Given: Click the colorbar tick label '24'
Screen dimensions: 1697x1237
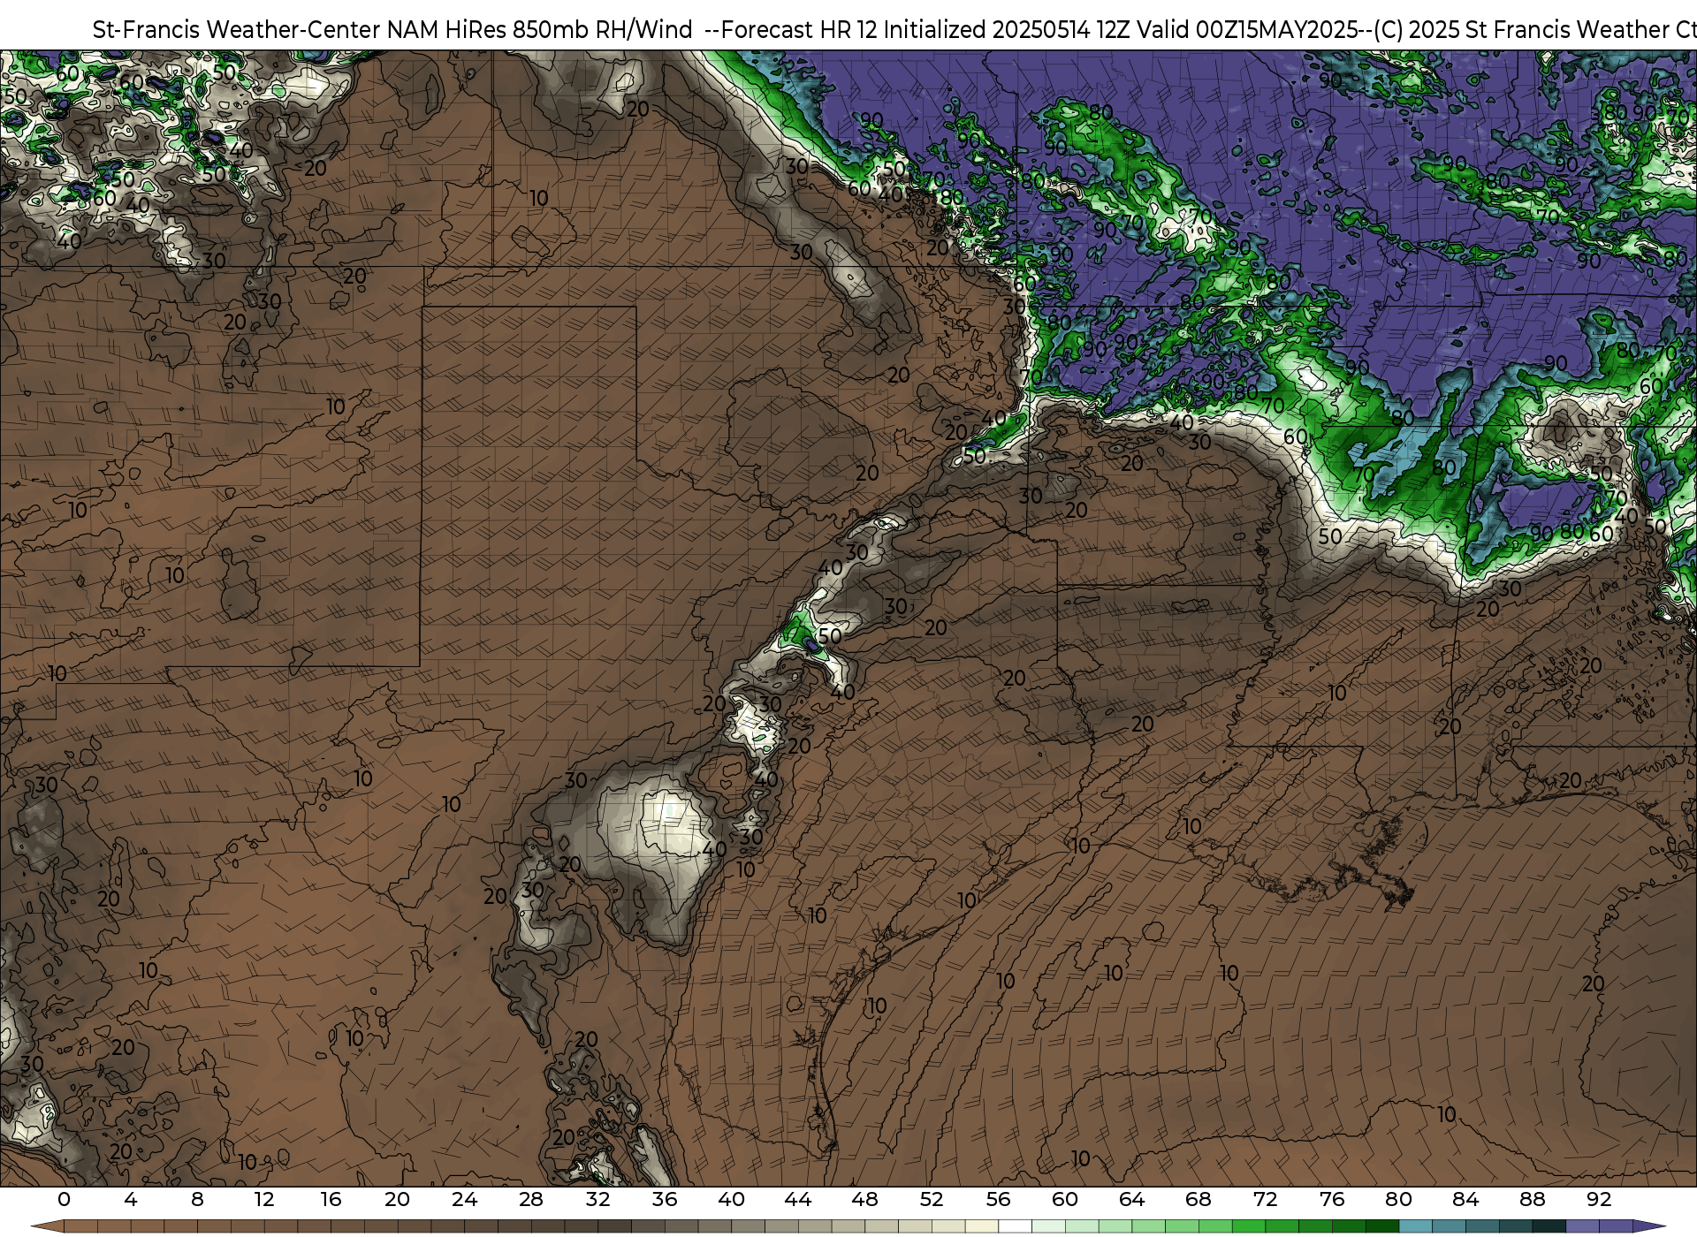Looking at the screenshot, I should click(x=464, y=1199).
